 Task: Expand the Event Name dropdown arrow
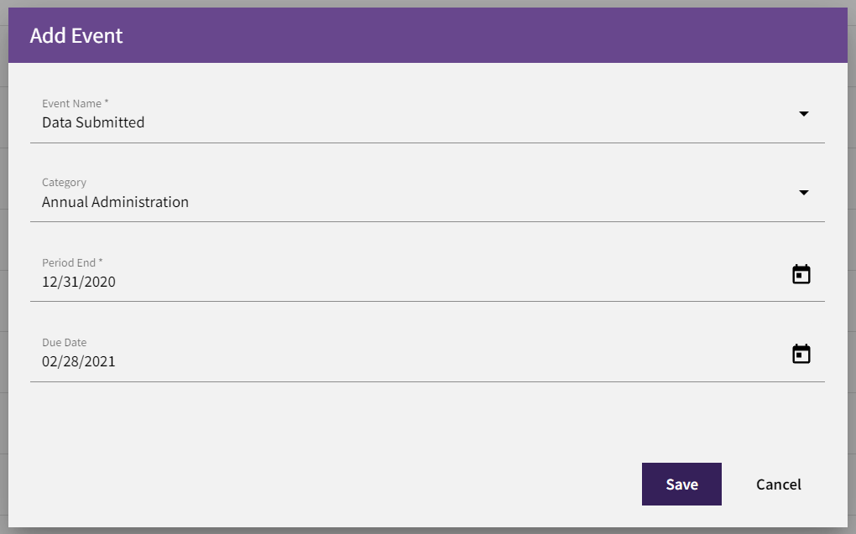pyautogui.click(x=804, y=113)
